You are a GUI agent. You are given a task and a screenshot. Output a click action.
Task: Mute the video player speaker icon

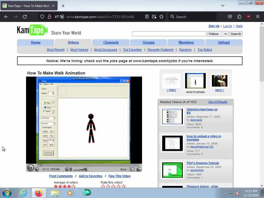tap(68, 169)
